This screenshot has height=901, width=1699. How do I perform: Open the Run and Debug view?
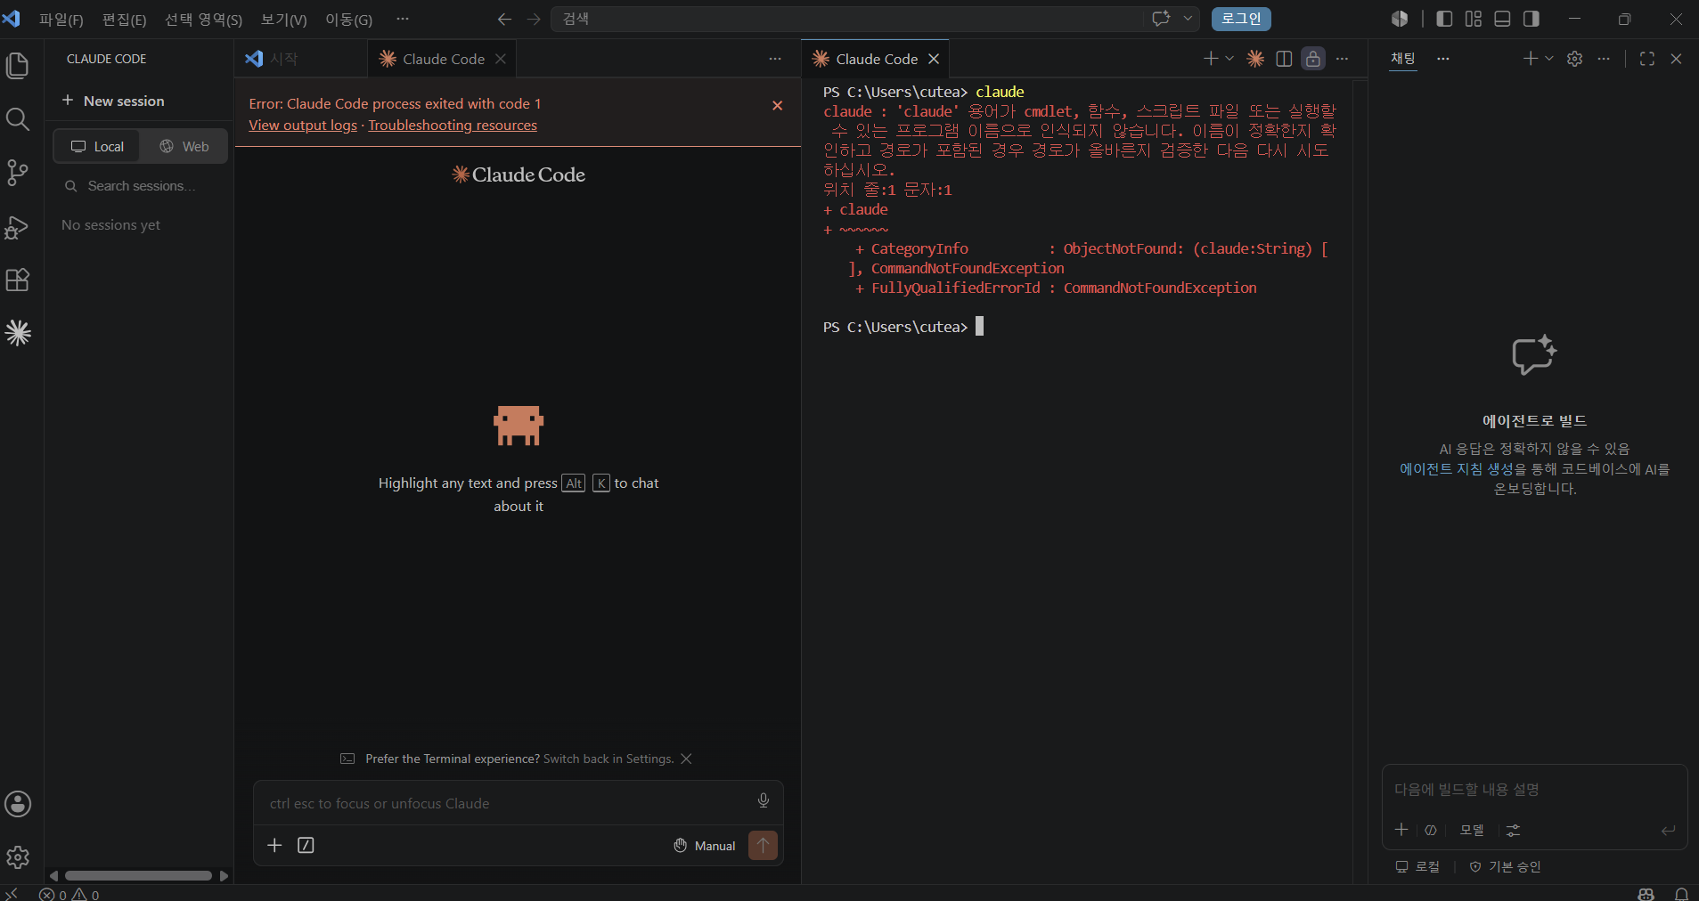pos(18,227)
